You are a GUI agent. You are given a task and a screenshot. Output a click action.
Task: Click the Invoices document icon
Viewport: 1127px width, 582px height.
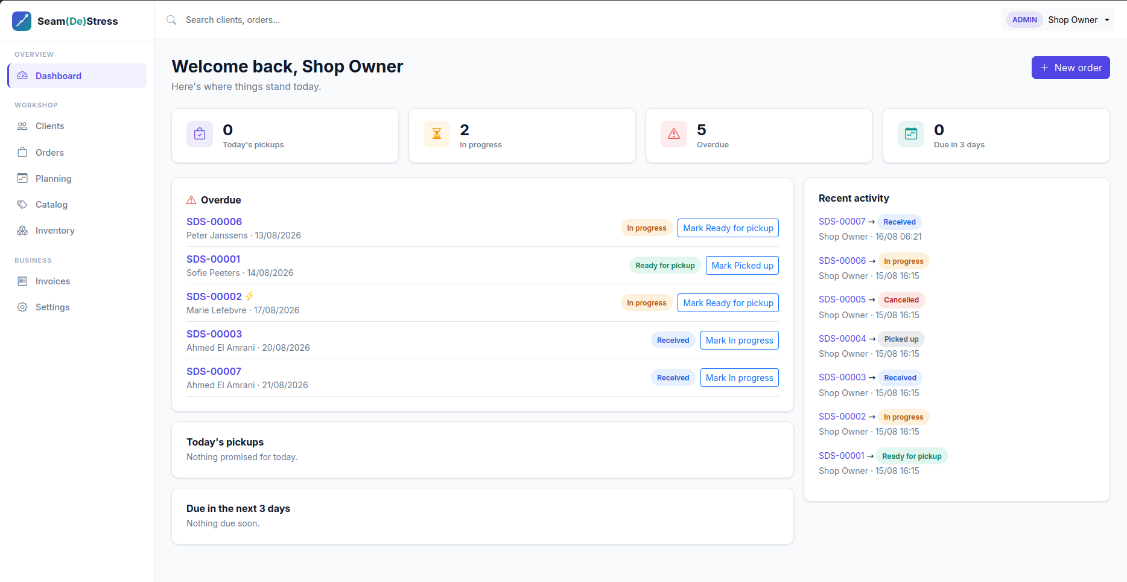tap(22, 281)
